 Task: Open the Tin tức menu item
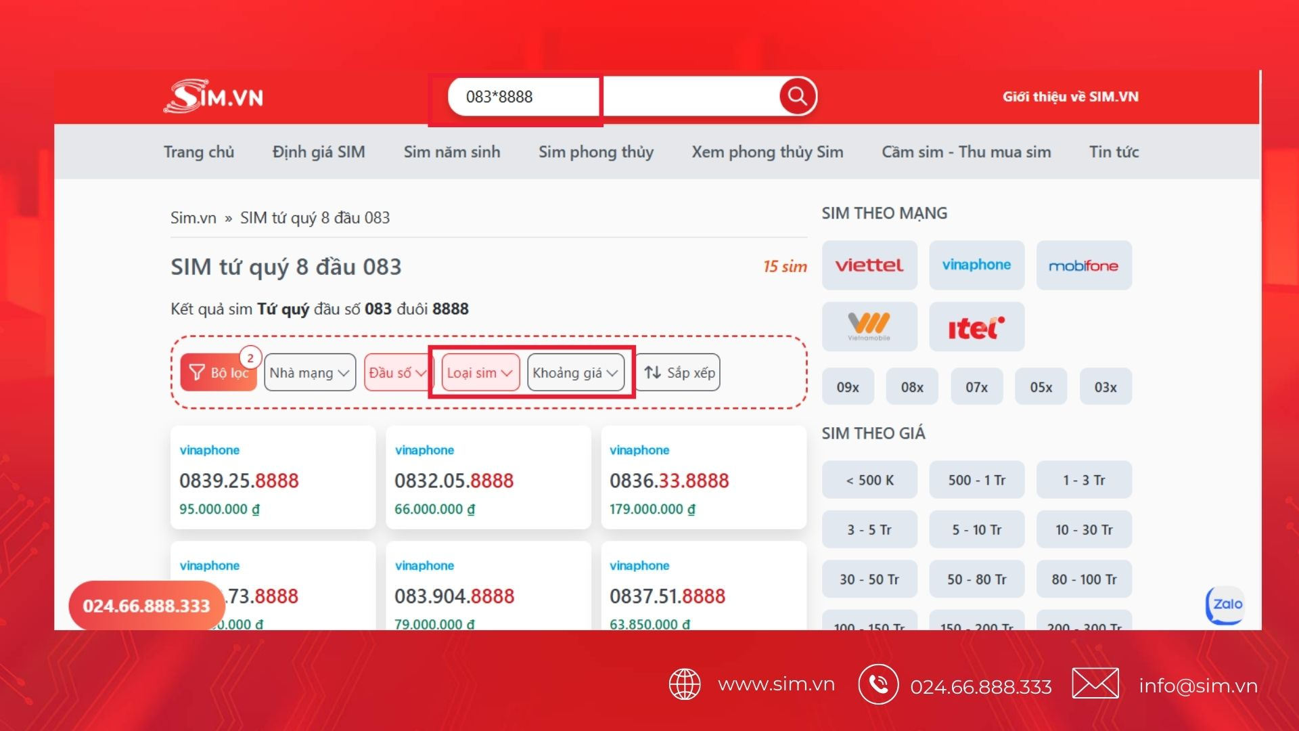pos(1114,152)
